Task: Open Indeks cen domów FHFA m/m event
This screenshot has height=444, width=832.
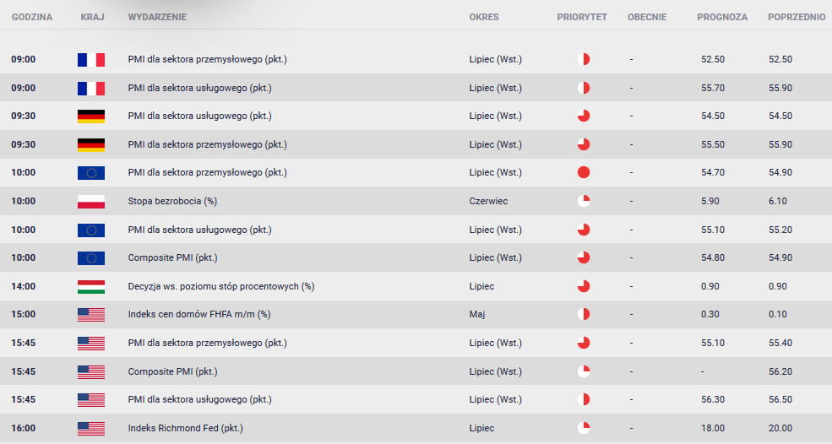Action: pyautogui.click(x=199, y=315)
